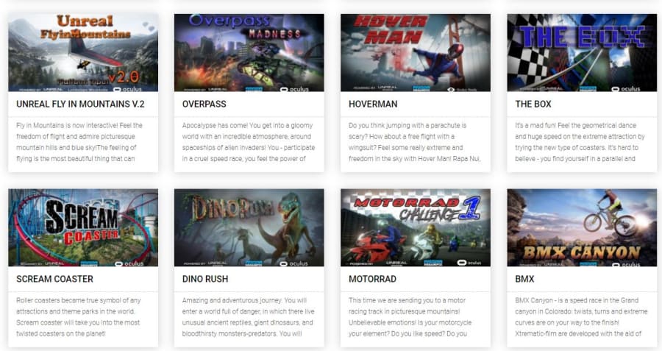Click the Scream Coaster description text

click(79, 317)
